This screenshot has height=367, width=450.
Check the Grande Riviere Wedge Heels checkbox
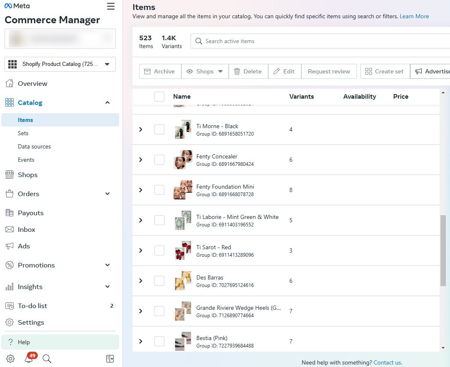159,311
